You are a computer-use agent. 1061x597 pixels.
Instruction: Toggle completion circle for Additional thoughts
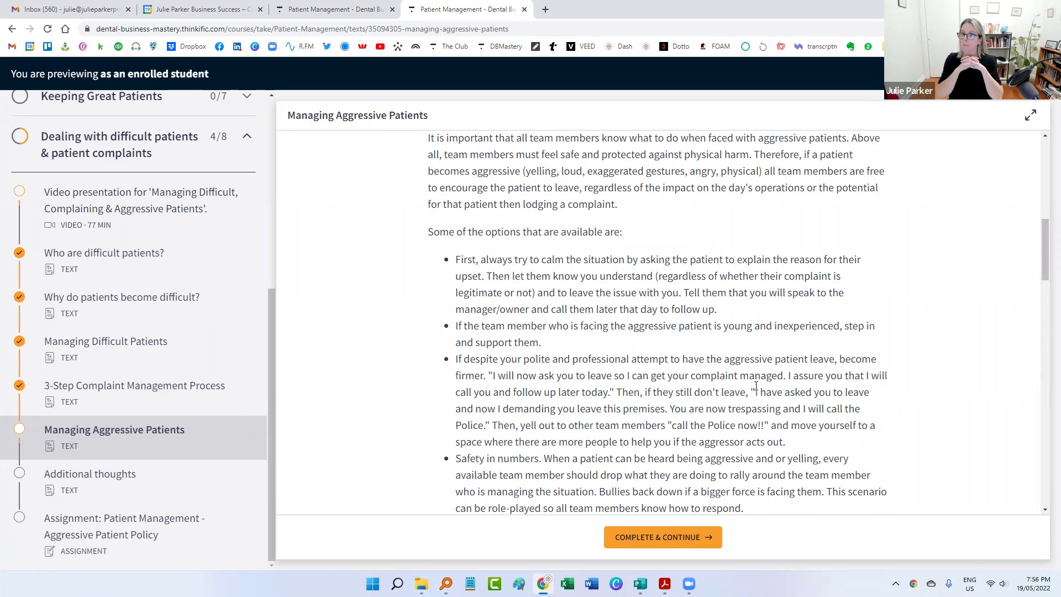19,473
